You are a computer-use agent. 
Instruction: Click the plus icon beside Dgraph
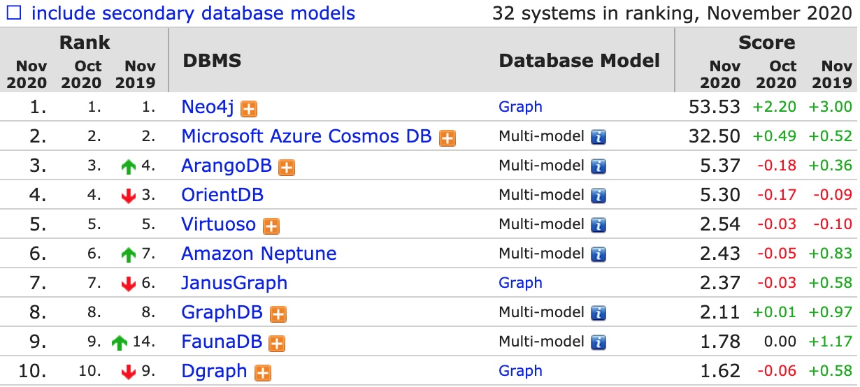click(x=263, y=372)
